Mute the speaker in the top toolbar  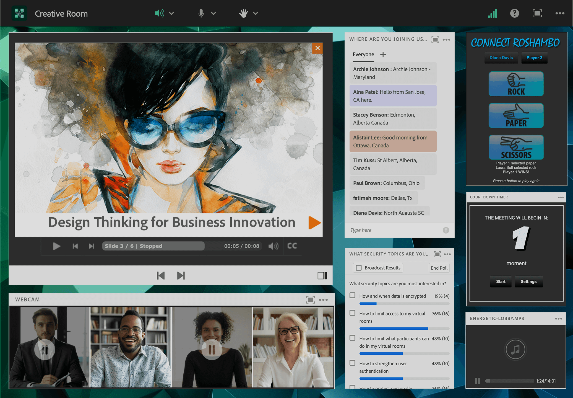(159, 13)
